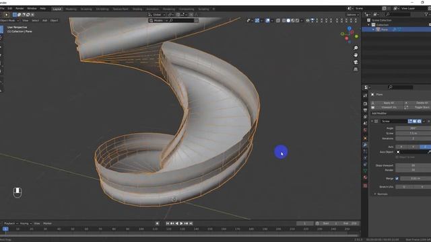The height and width of the screenshot is (242, 431).
Task: Collapse the Screw modifier panel
Action: (x=372, y=121)
